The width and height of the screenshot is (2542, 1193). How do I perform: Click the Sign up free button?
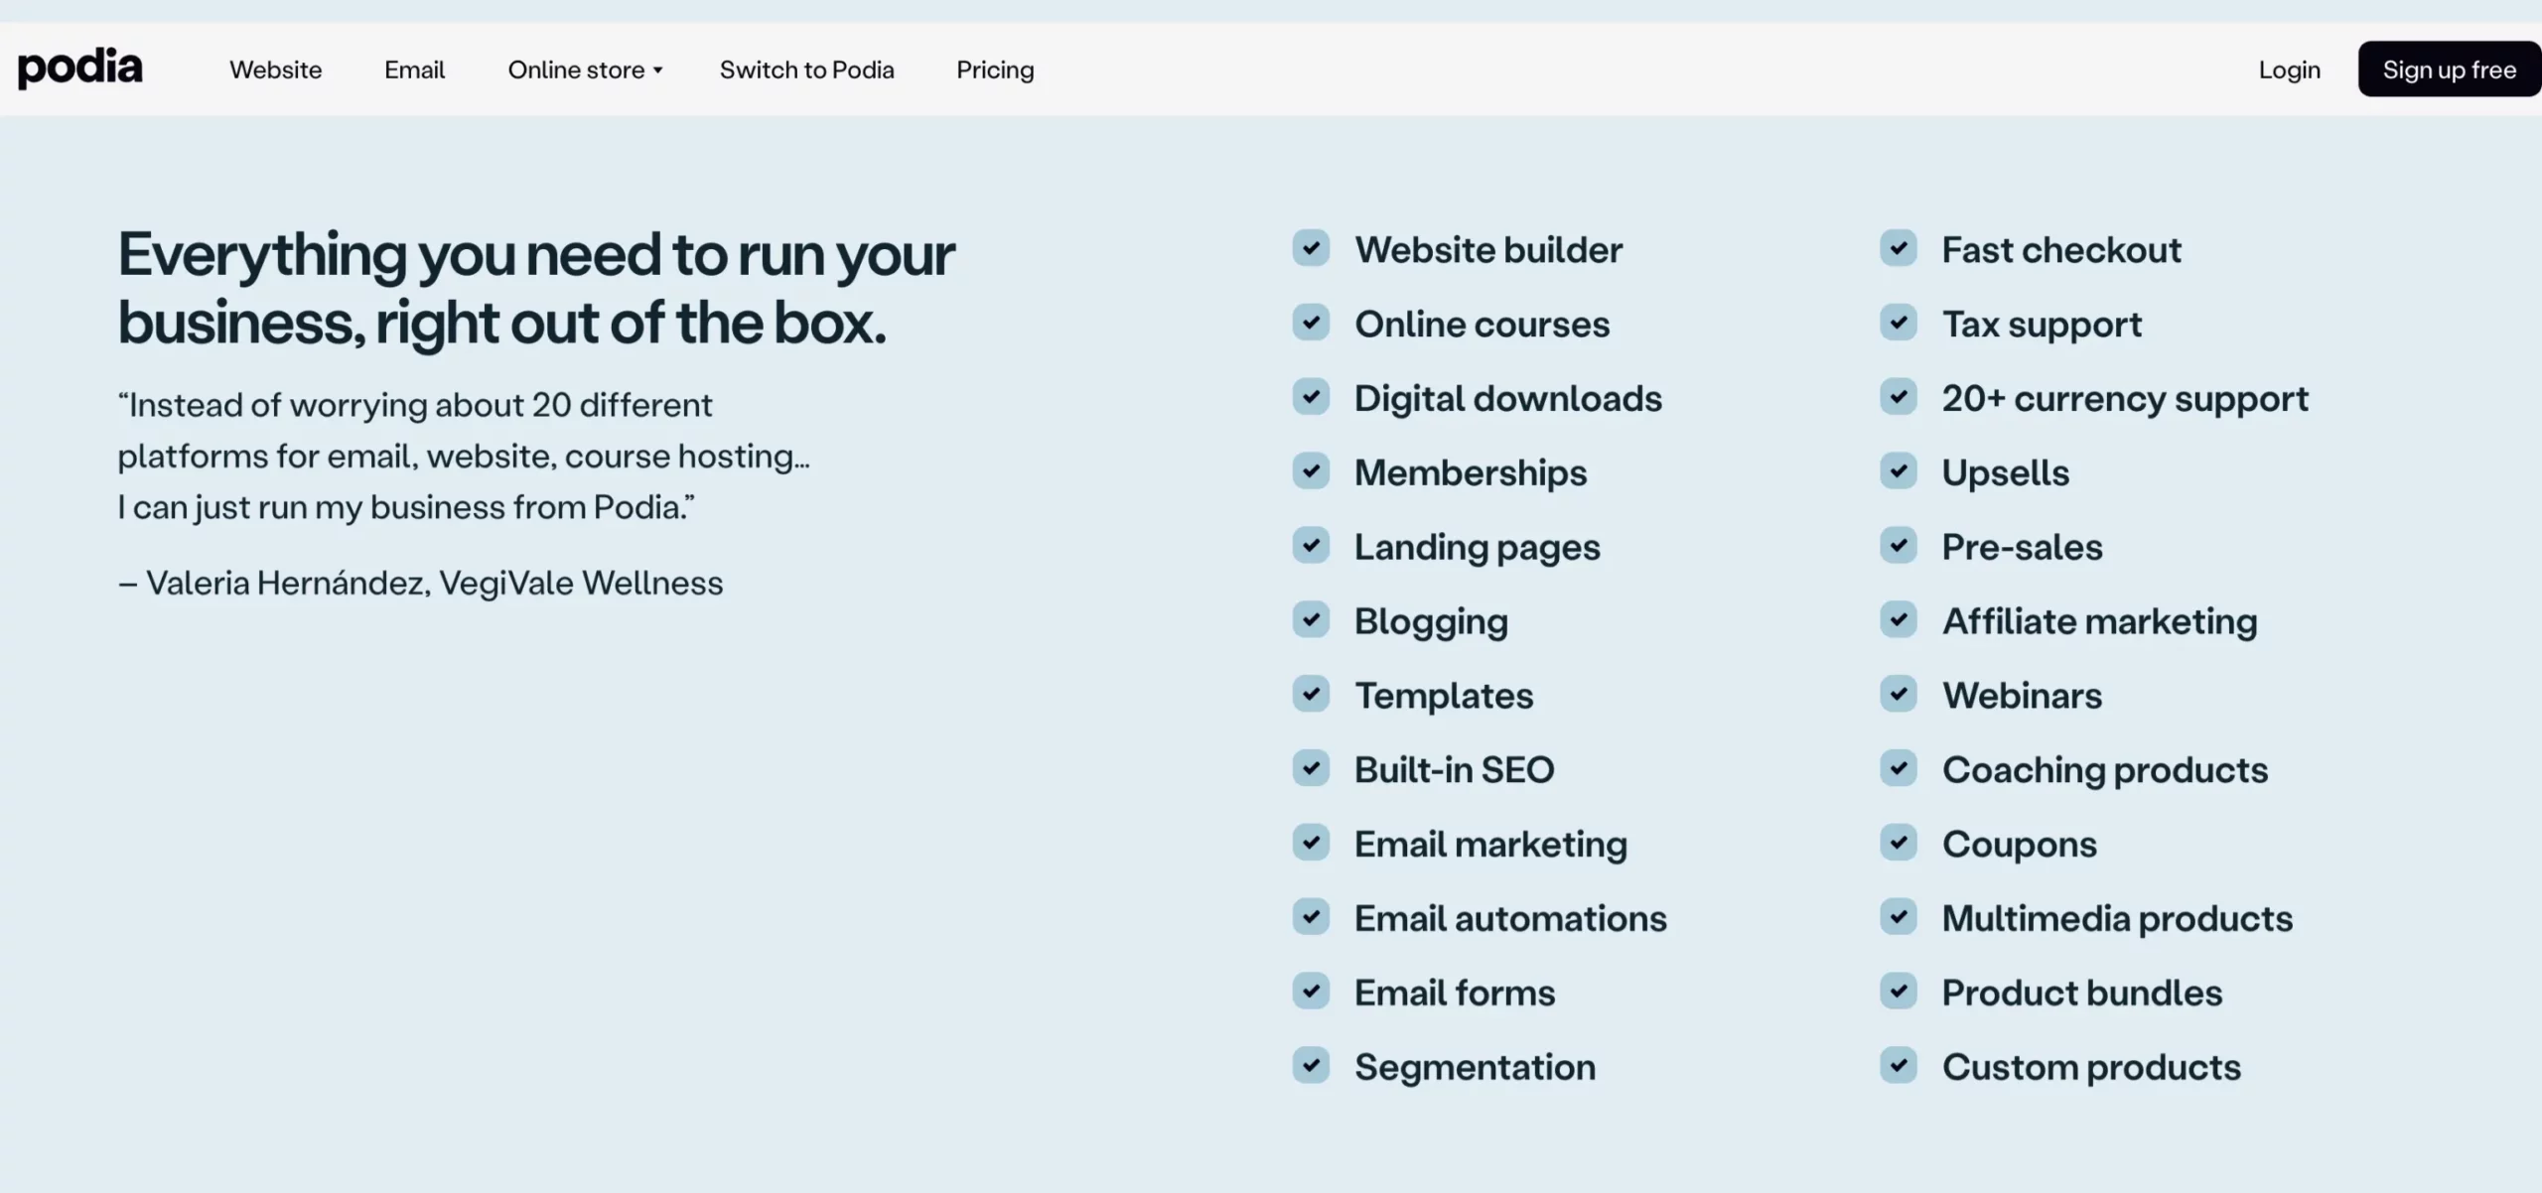click(2448, 68)
